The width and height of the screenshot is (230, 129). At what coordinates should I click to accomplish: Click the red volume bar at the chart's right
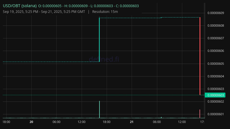point(200,114)
